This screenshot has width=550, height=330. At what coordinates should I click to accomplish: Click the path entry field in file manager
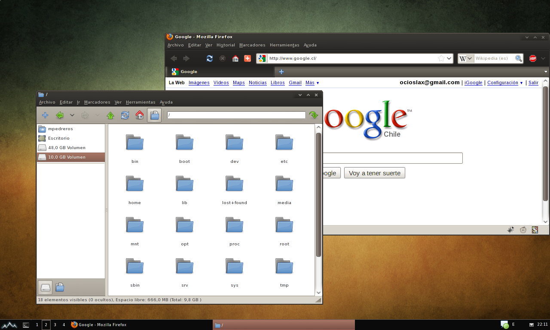click(x=236, y=115)
